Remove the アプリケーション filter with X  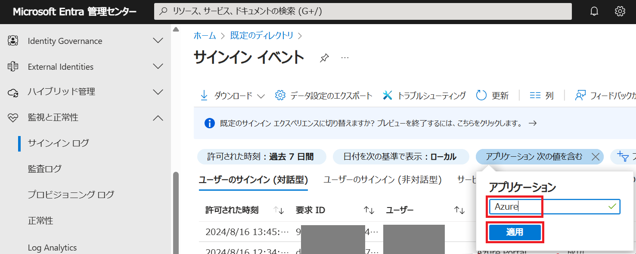596,157
